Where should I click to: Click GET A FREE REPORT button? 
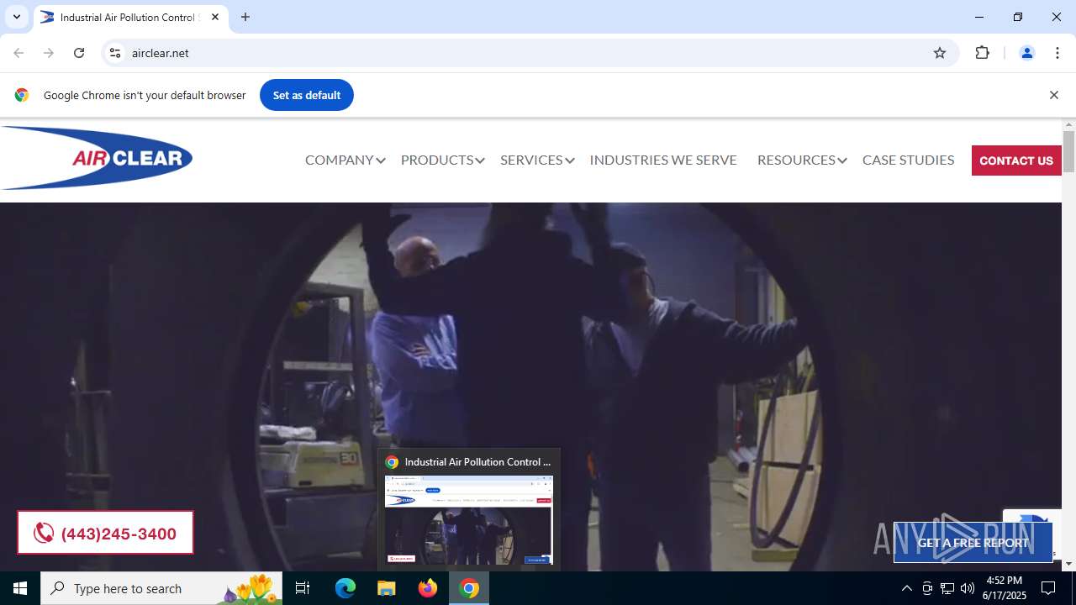(973, 543)
